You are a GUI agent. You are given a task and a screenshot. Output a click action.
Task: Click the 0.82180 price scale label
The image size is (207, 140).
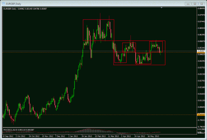click(x=201, y=87)
